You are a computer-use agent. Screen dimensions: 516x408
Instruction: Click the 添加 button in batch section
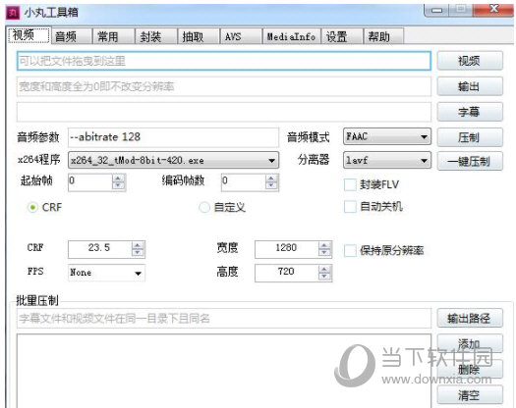[470, 343]
